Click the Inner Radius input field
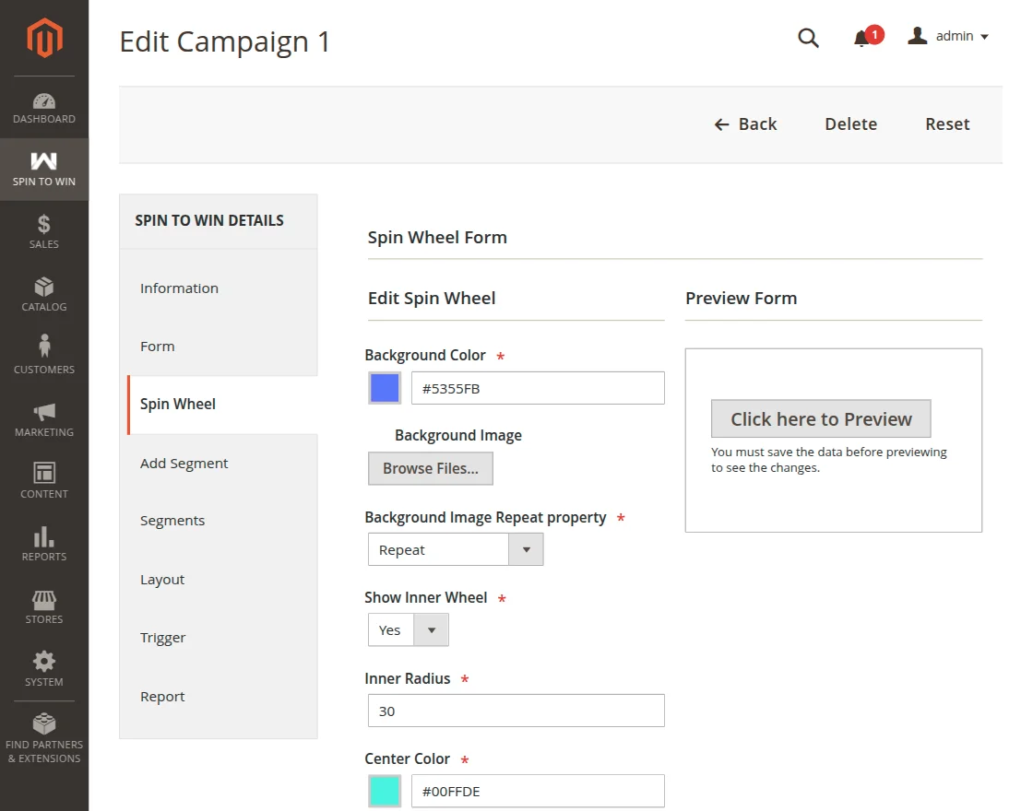This screenshot has height=811, width=1033. click(516, 711)
